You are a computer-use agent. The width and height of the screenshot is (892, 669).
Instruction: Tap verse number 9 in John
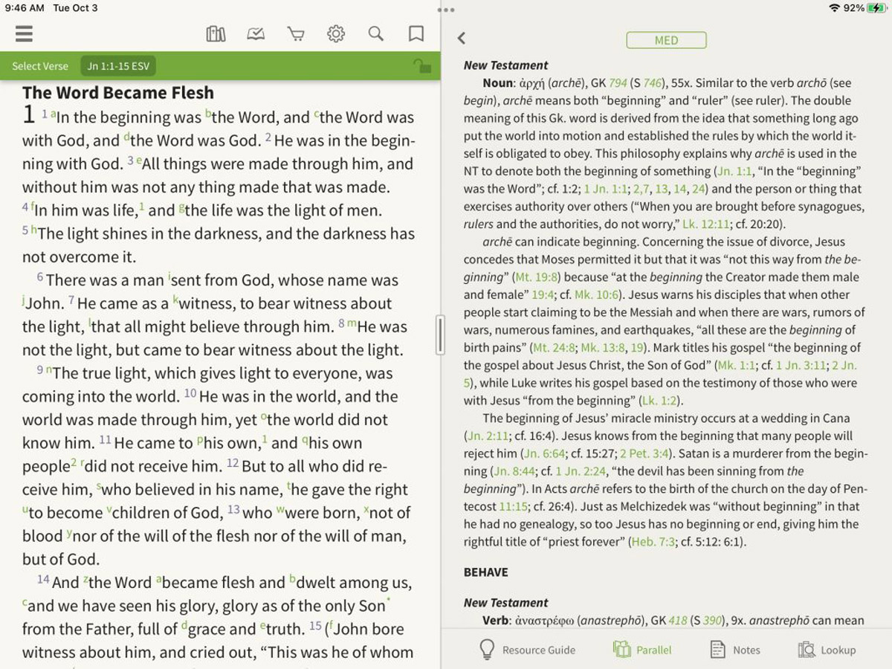click(x=40, y=370)
